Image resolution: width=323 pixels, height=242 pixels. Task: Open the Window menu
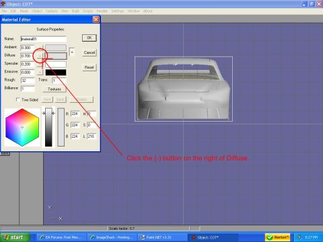tap(134, 11)
